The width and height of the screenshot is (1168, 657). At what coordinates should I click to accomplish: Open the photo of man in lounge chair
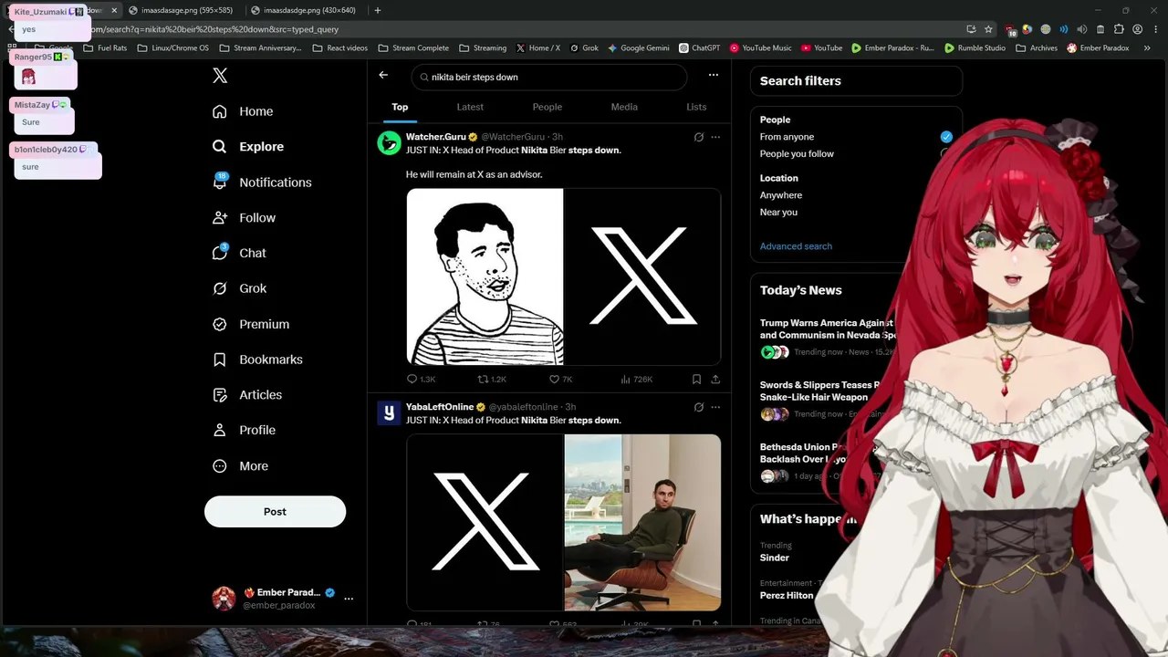642,522
